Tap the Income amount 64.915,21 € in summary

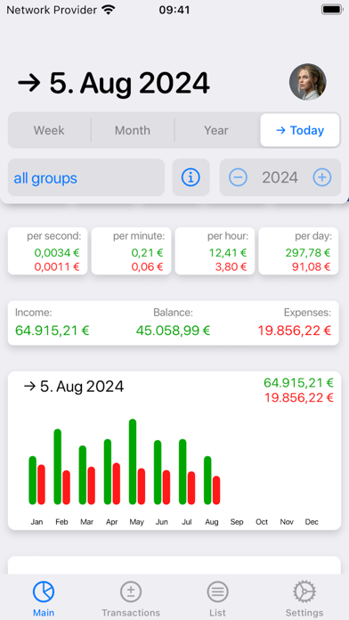53,330
